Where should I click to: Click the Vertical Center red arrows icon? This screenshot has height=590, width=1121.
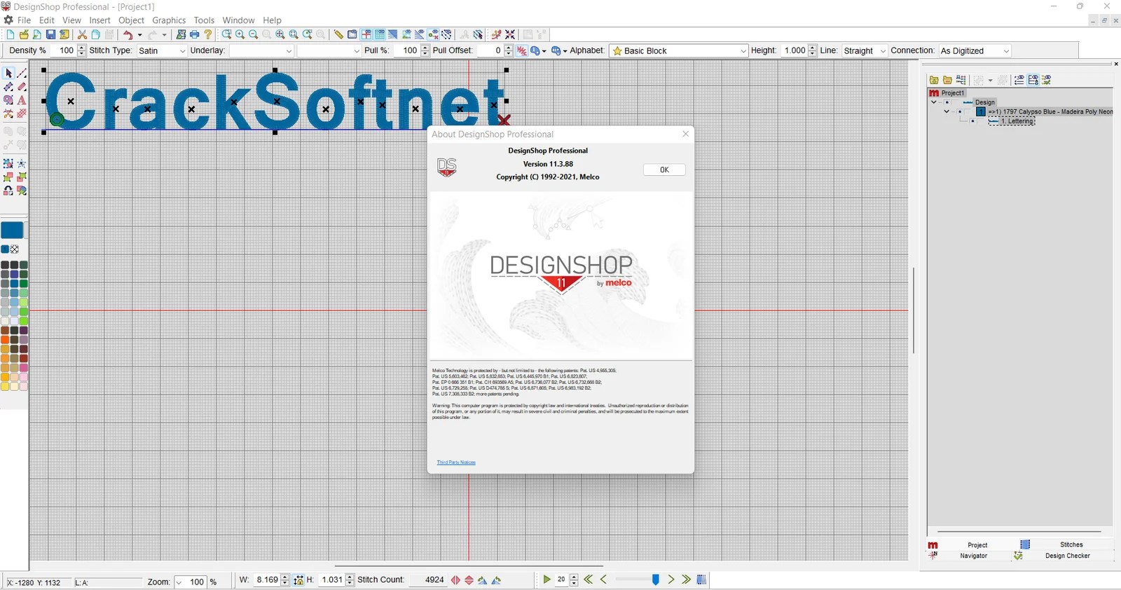469,580
